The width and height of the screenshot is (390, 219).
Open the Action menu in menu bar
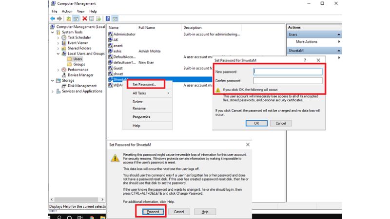click(x=67, y=11)
